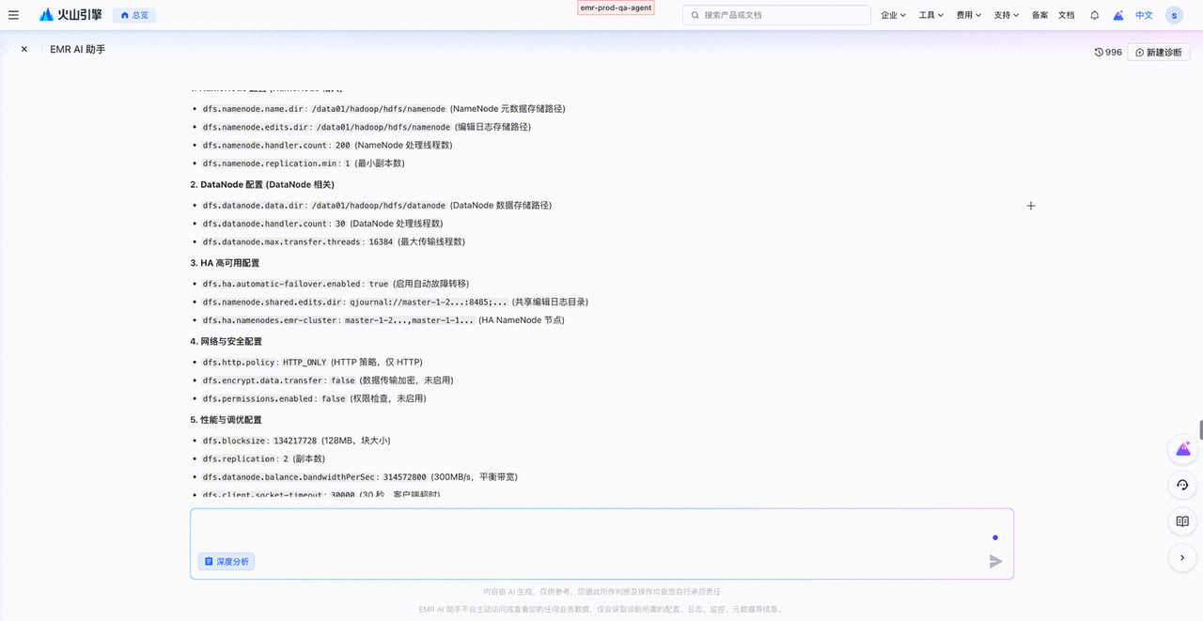Click the plus icon beside DataNode section

1031,206
